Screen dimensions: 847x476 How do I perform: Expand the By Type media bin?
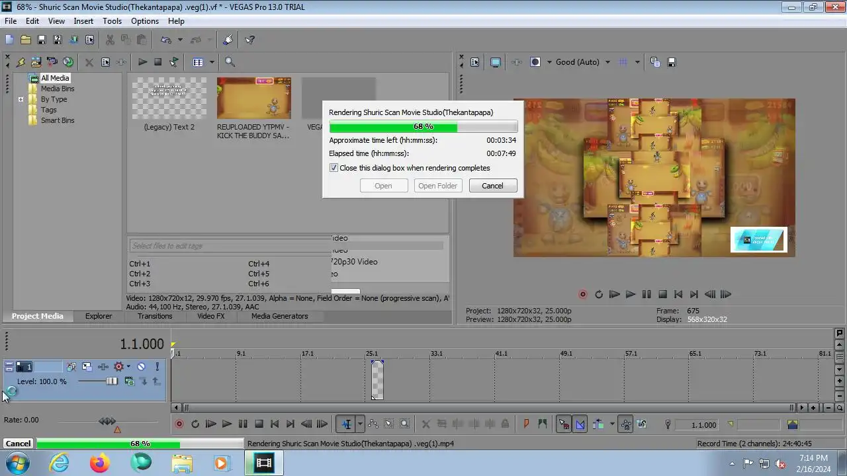(21, 100)
